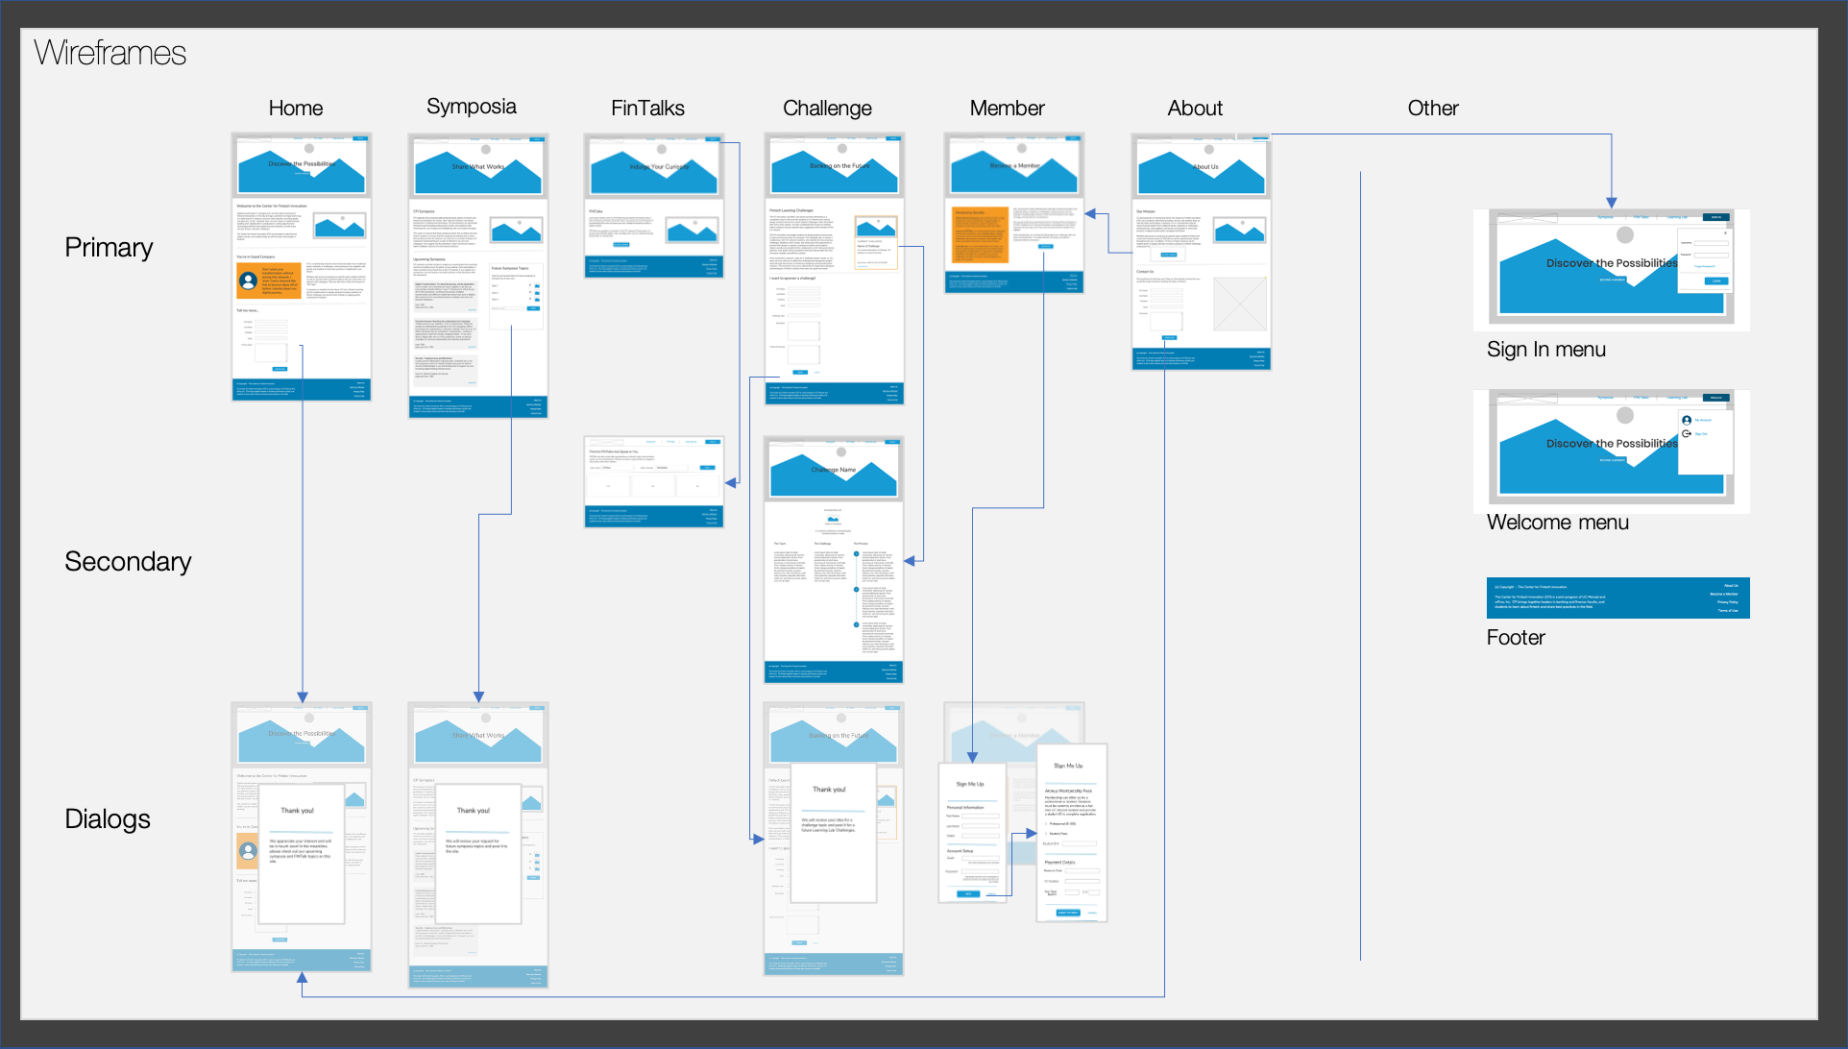The image size is (1848, 1049).
Task: Select the Learning Lab nav tab in the Sign In wireframe
Action: [x=1677, y=217]
